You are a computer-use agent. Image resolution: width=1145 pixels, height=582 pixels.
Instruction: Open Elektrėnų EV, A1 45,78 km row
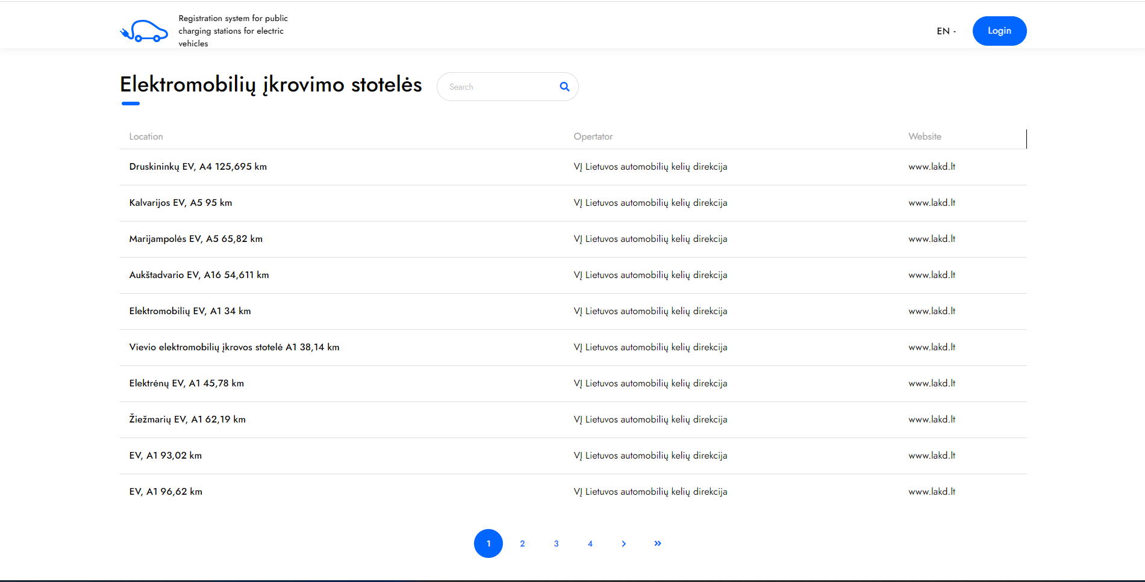573,383
